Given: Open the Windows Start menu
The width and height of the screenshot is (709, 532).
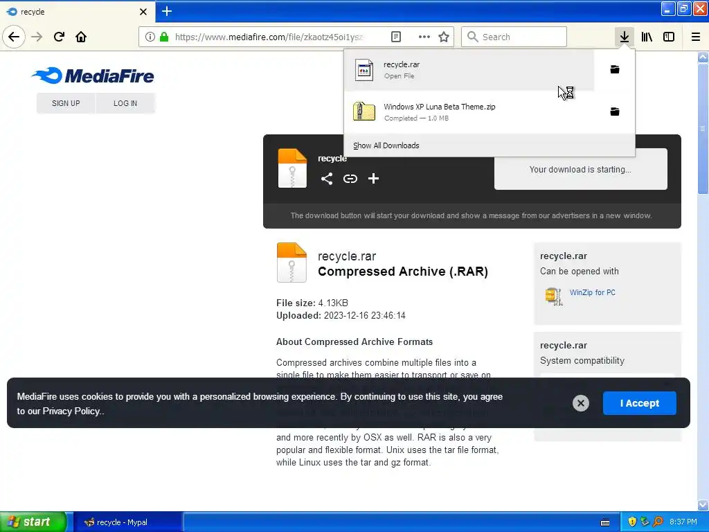Looking at the screenshot, I should (x=33, y=522).
